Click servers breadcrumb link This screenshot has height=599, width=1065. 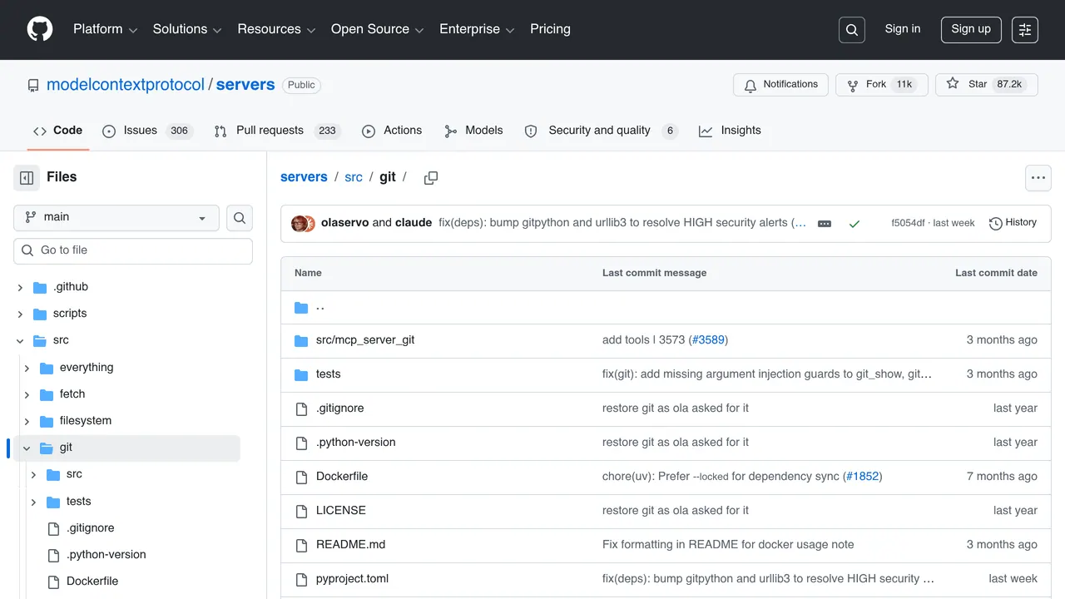click(x=304, y=177)
